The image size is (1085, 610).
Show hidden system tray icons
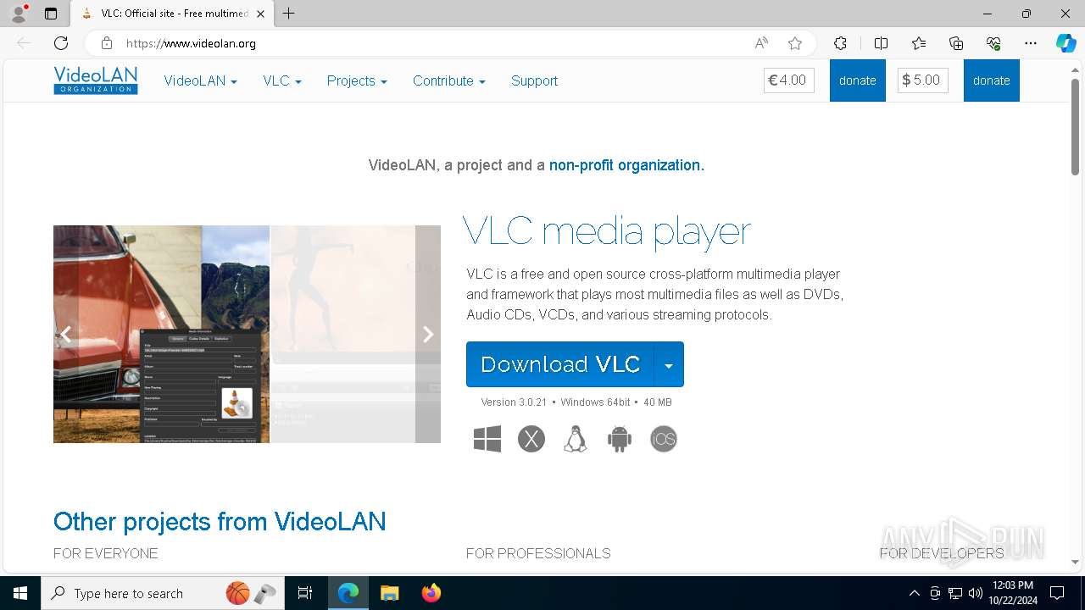tap(914, 593)
